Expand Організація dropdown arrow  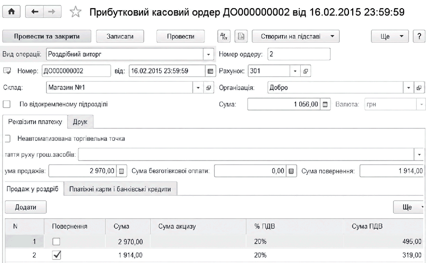tap(409, 88)
